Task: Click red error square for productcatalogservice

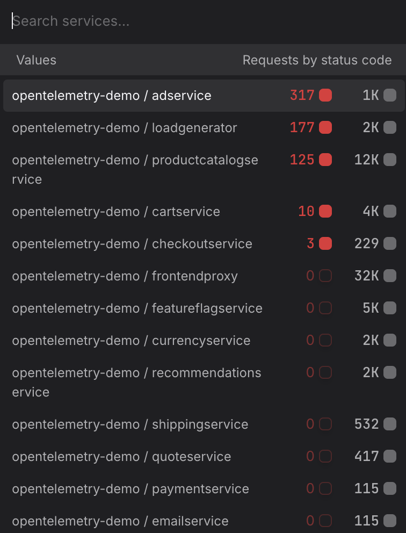Action: pos(325,160)
